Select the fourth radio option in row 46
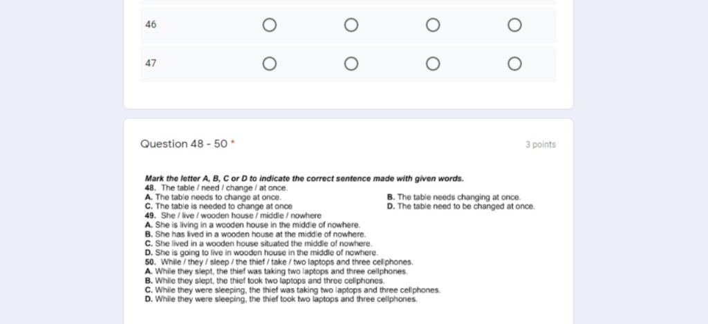Image resolution: width=708 pixels, height=324 pixels. (x=514, y=26)
